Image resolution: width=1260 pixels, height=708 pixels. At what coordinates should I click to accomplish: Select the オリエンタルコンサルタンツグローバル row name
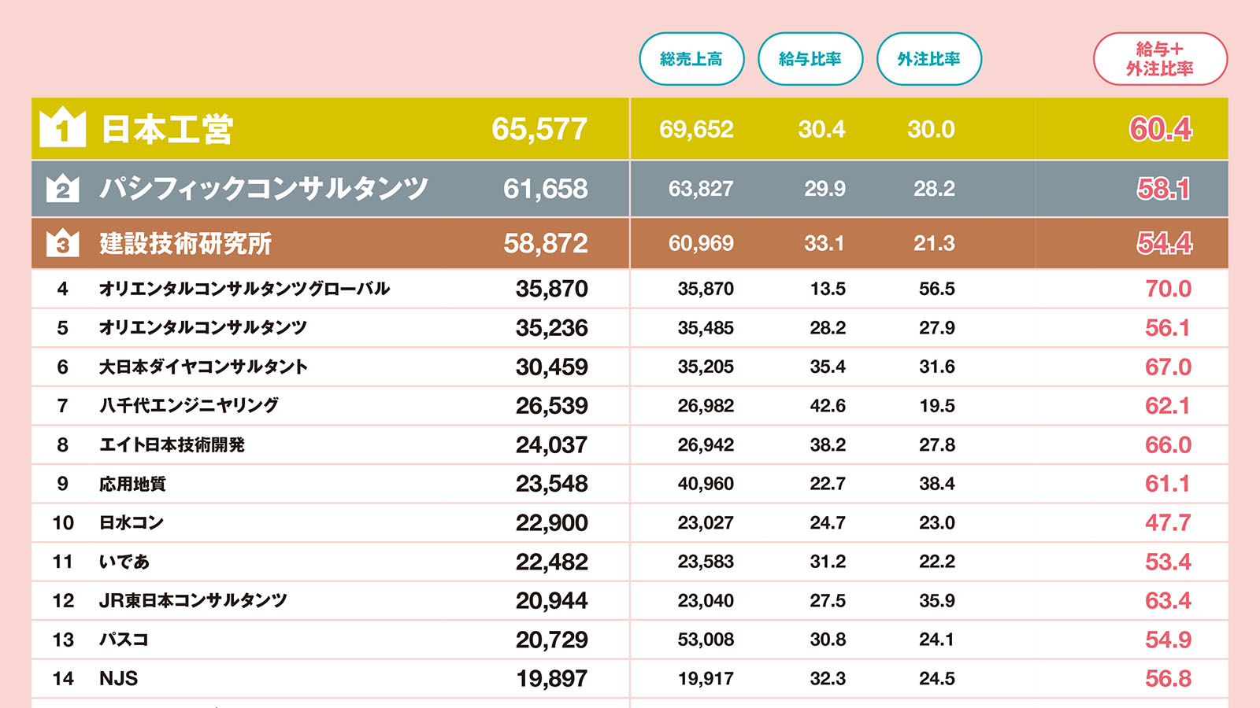point(244,289)
